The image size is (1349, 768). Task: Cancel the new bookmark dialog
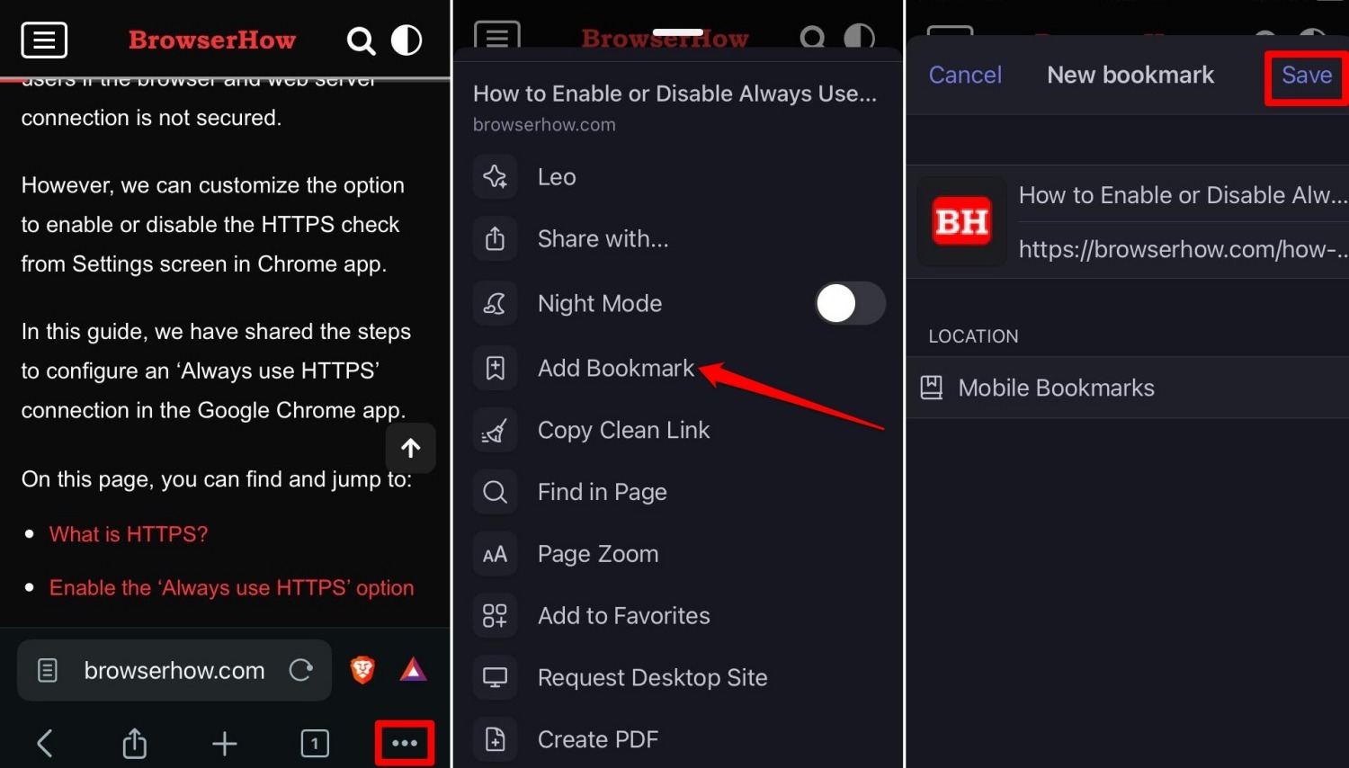965,75
